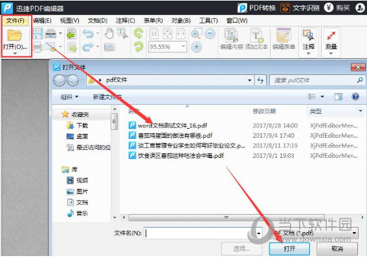Click the next view green right arrow page icon
This screenshot has width=367, height=258.
coord(72,47)
